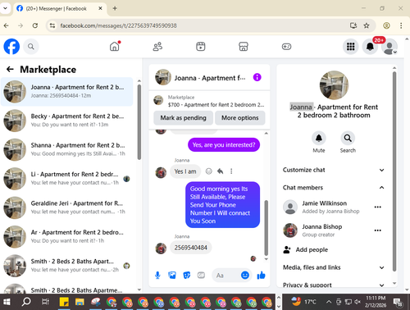This screenshot has height=310, width=410.
Task: Click the Jamie Wilkinson member name
Action: tap(324, 203)
